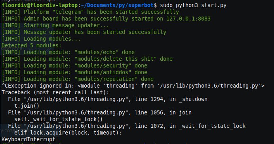
Task: Click the sudo python3 start.py command
Action: 193,6
